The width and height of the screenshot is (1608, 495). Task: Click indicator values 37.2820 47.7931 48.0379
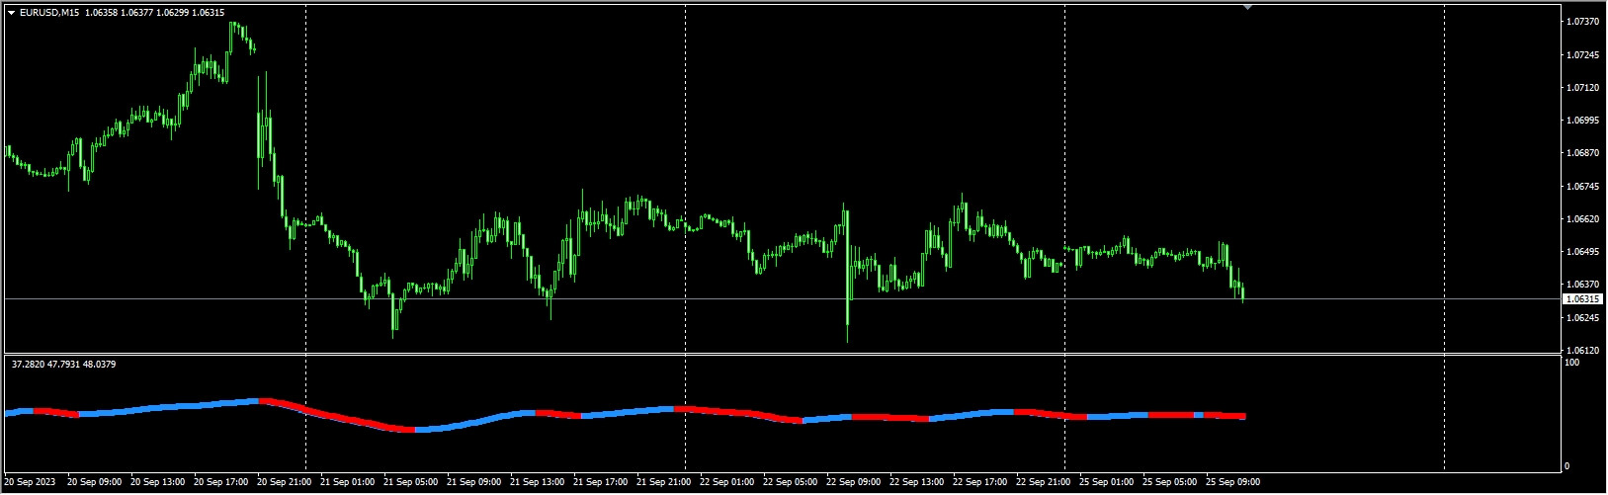pyautogui.click(x=63, y=365)
